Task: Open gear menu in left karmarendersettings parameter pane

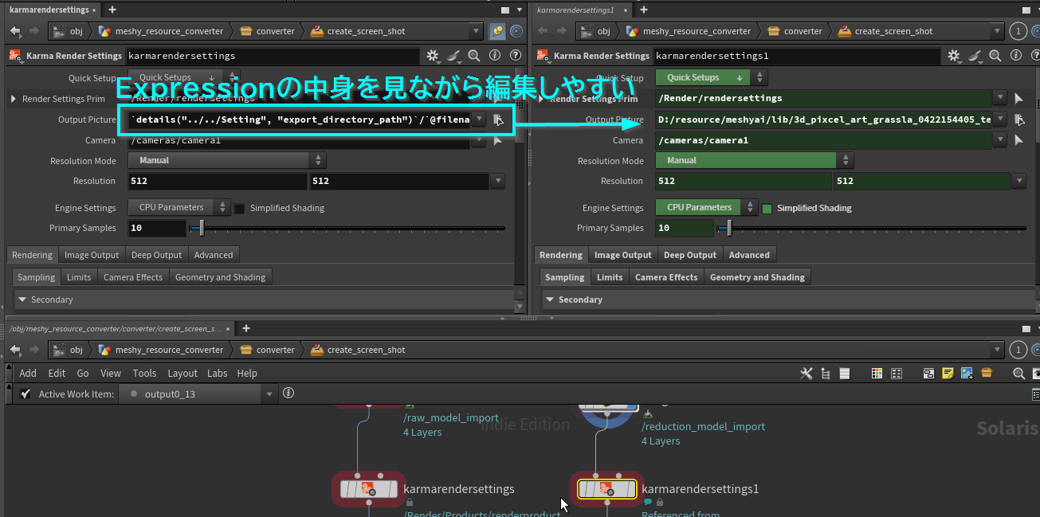Action: tap(433, 56)
